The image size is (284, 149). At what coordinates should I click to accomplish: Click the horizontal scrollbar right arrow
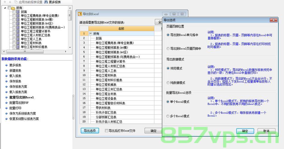tap(66, 52)
